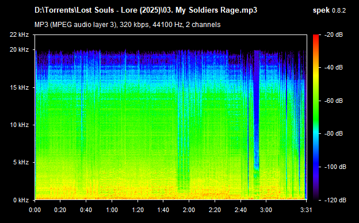Image resolution: width=359 pixels, height=223 pixels.
Task: Click the MP3 codec info line
Action: [x=128, y=25]
